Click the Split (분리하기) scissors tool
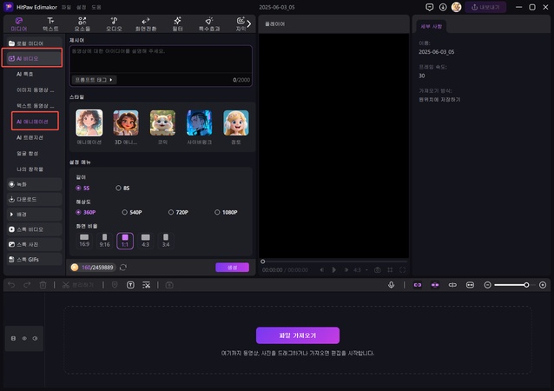The width and height of the screenshot is (554, 391). pyautogui.click(x=78, y=285)
